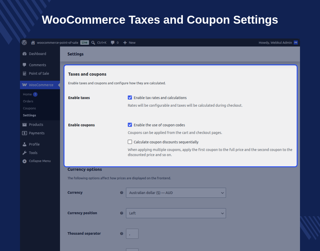Open the Webkul Admin avatar
Image resolution: width=320 pixels, height=251 pixels.
click(x=296, y=42)
